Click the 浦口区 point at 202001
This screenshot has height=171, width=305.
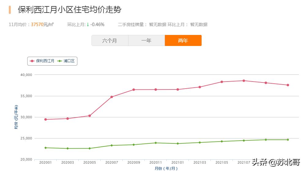pos(46,148)
